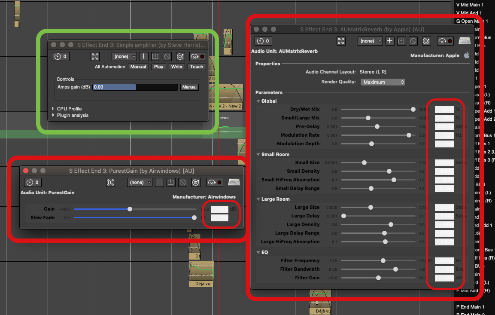
Task: Click the Gain slider in PurestGain
Action: coord(130,209)
